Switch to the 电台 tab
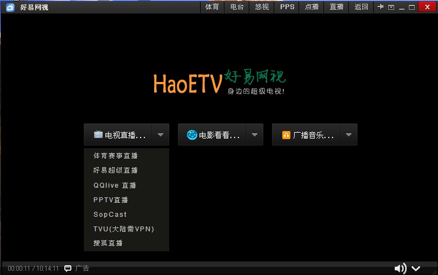438x275 pixels. [x=237, y=7]
